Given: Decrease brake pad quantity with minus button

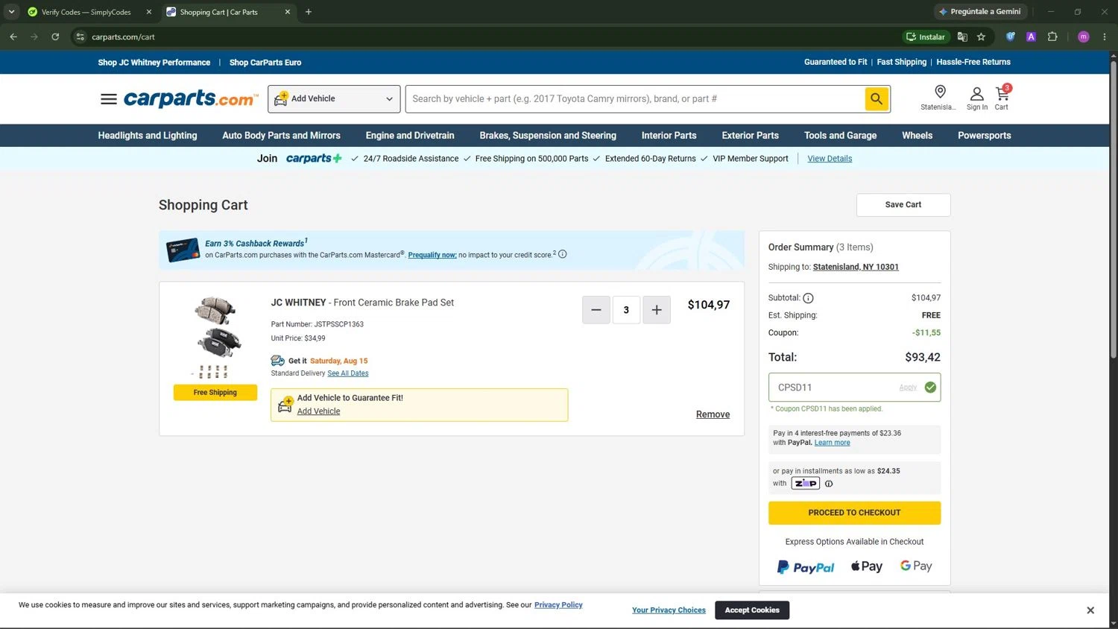Looking at the screenshot, I should click(596, 310).
